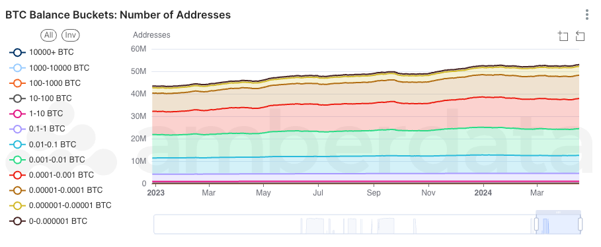This screenshot has height=247, width=601.
Task: Click the range slider's top move grip
Action: click(559, 212)
